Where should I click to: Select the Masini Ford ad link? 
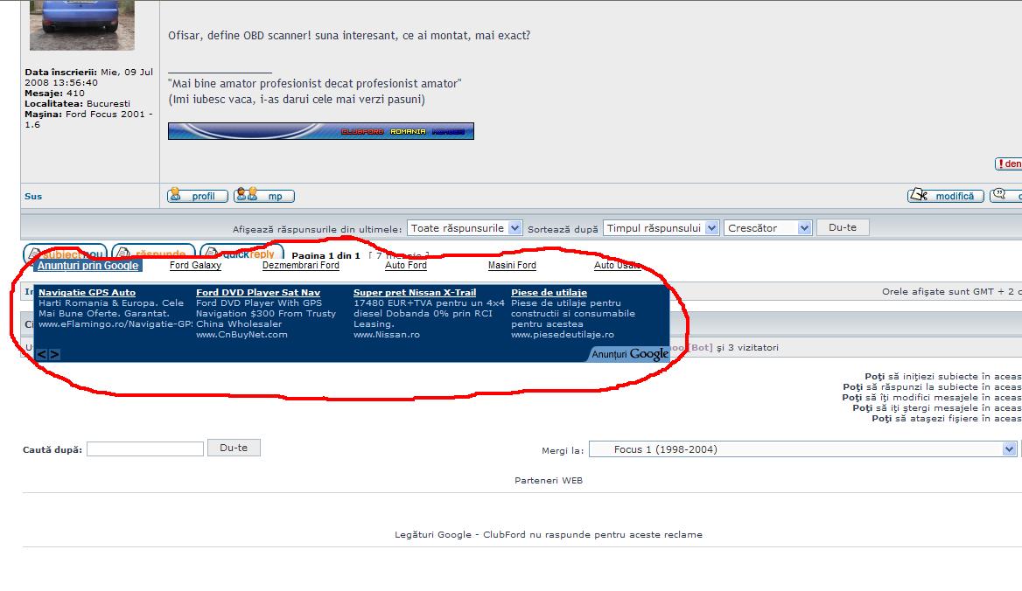pos(512,265)
